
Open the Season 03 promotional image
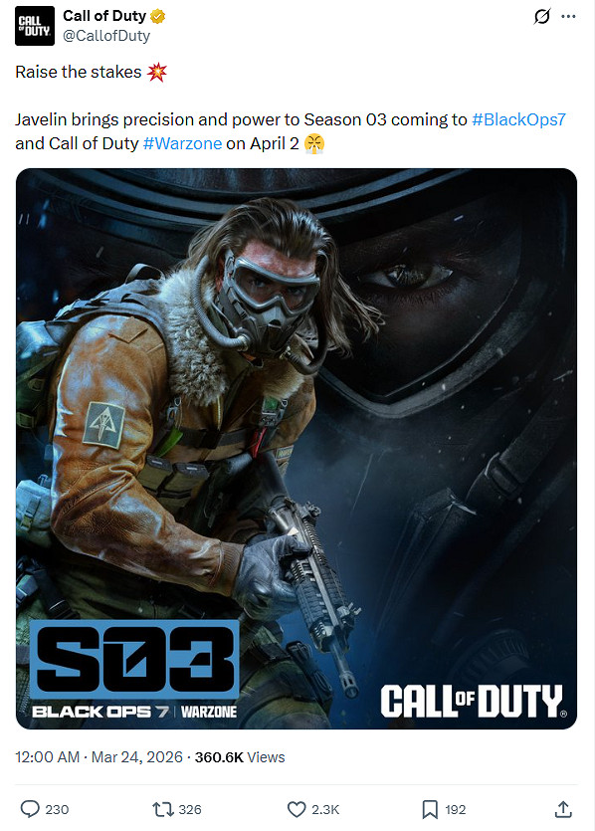click(297, 449)
